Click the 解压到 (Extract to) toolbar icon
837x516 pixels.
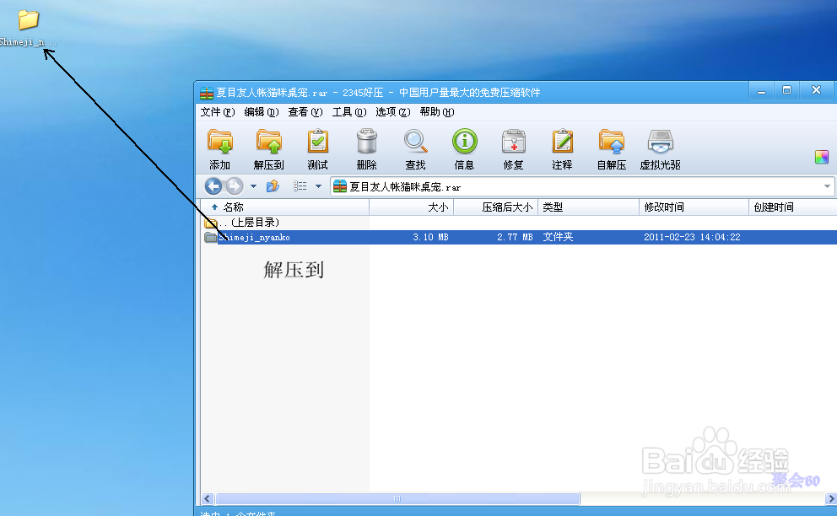(x=268, y=149)
